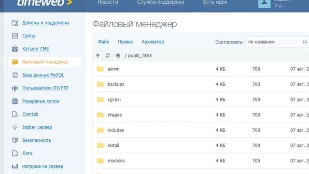This screenshot has height=174, width=309.
Task: Select the cgi-bin folder name
Action: (114, 100)
